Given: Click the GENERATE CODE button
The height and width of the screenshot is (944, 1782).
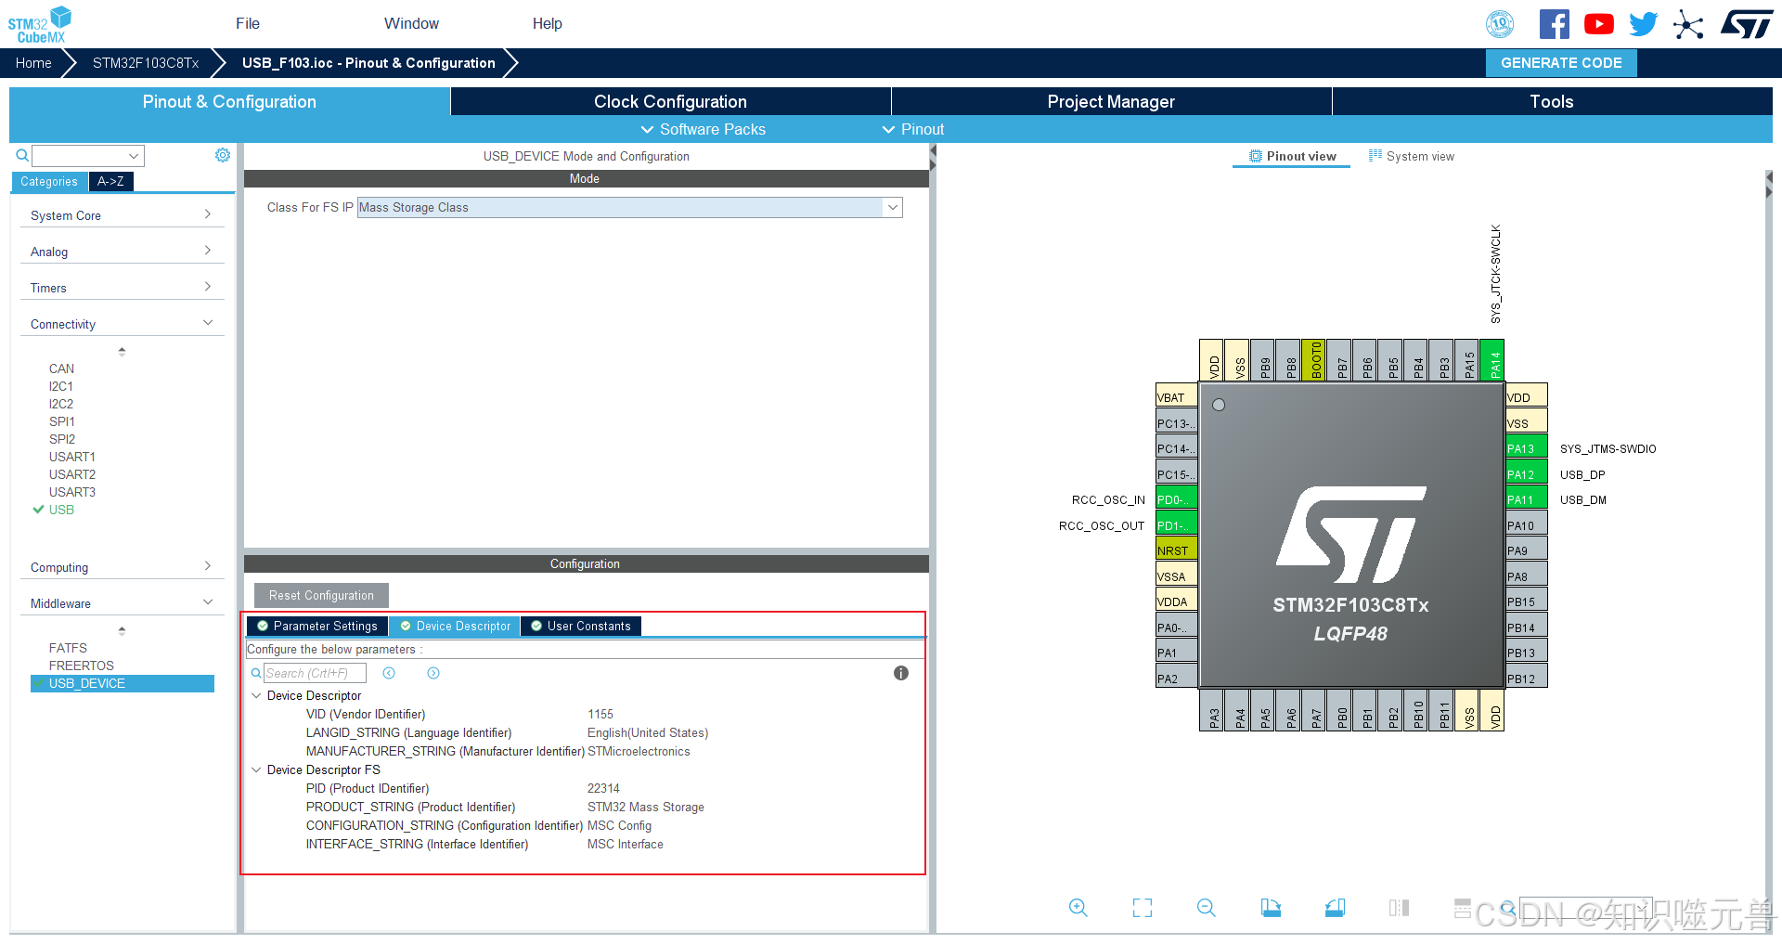Looking at the screenshot, I should click(x=1561, y=63).
